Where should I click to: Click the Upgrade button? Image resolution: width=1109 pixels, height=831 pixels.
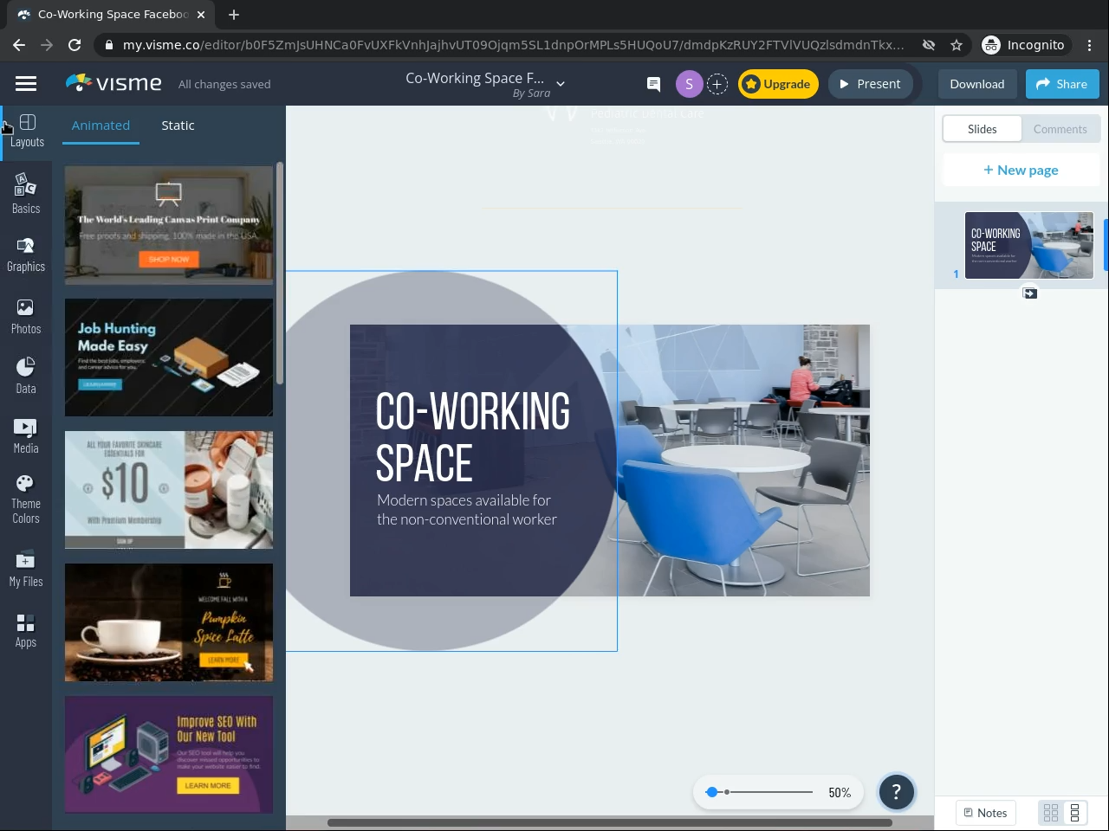pos(778,84)
